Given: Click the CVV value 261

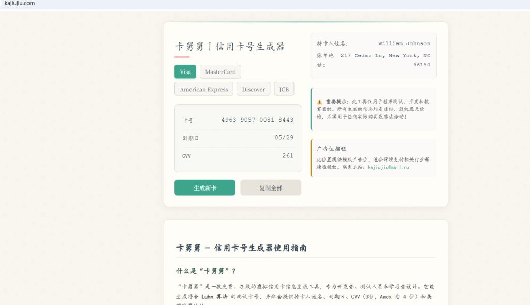Looking at the screenshot, I should point(288,155).
